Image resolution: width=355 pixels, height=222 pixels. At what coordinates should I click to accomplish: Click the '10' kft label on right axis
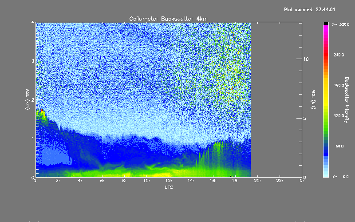(306, 59)
